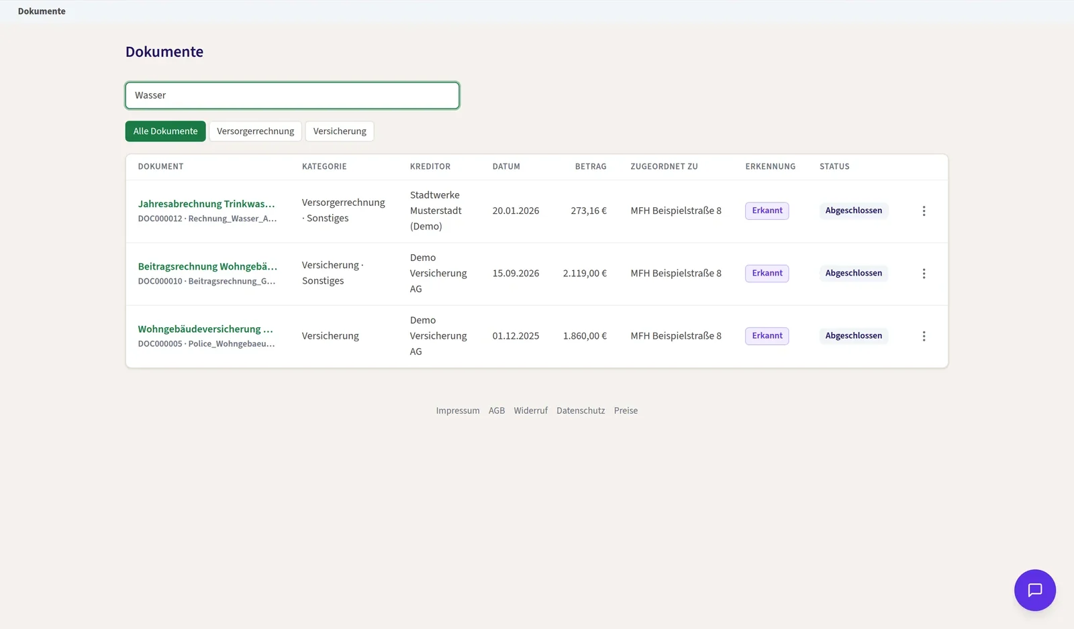Image resolution: width=1074 pixels, height=629 pixels.
Task: Click MFH Beispielstraße 8 in the 20.01.2026 row
Action: tap(676, 211)
